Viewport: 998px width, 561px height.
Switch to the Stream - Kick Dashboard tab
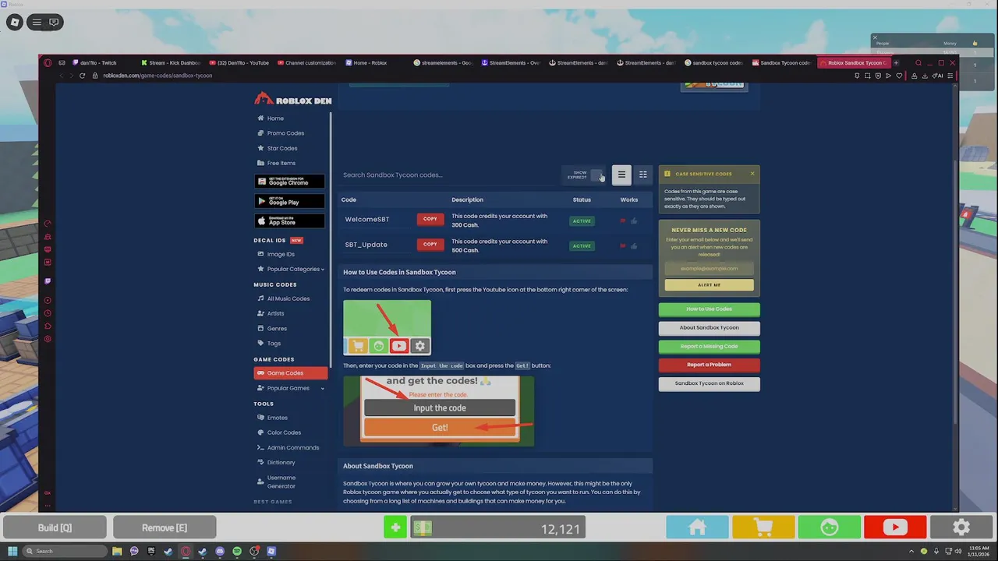click(x=172, y=63)
